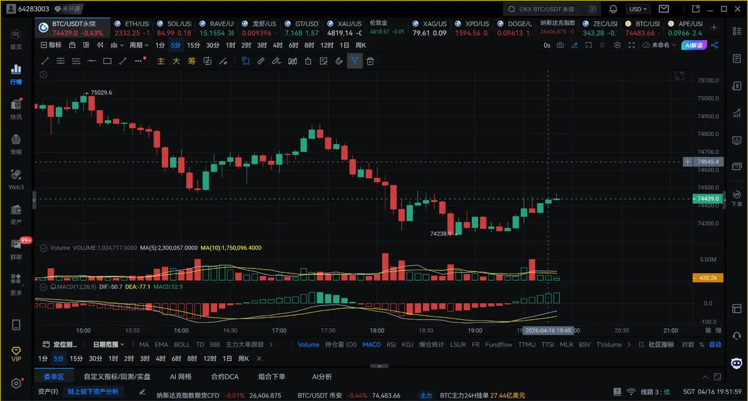Click the trash delete drawings icon
Screen dimensions: 748x401
click(370, 61)
